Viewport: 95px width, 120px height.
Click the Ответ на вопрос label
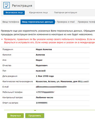tap(10, 103)
